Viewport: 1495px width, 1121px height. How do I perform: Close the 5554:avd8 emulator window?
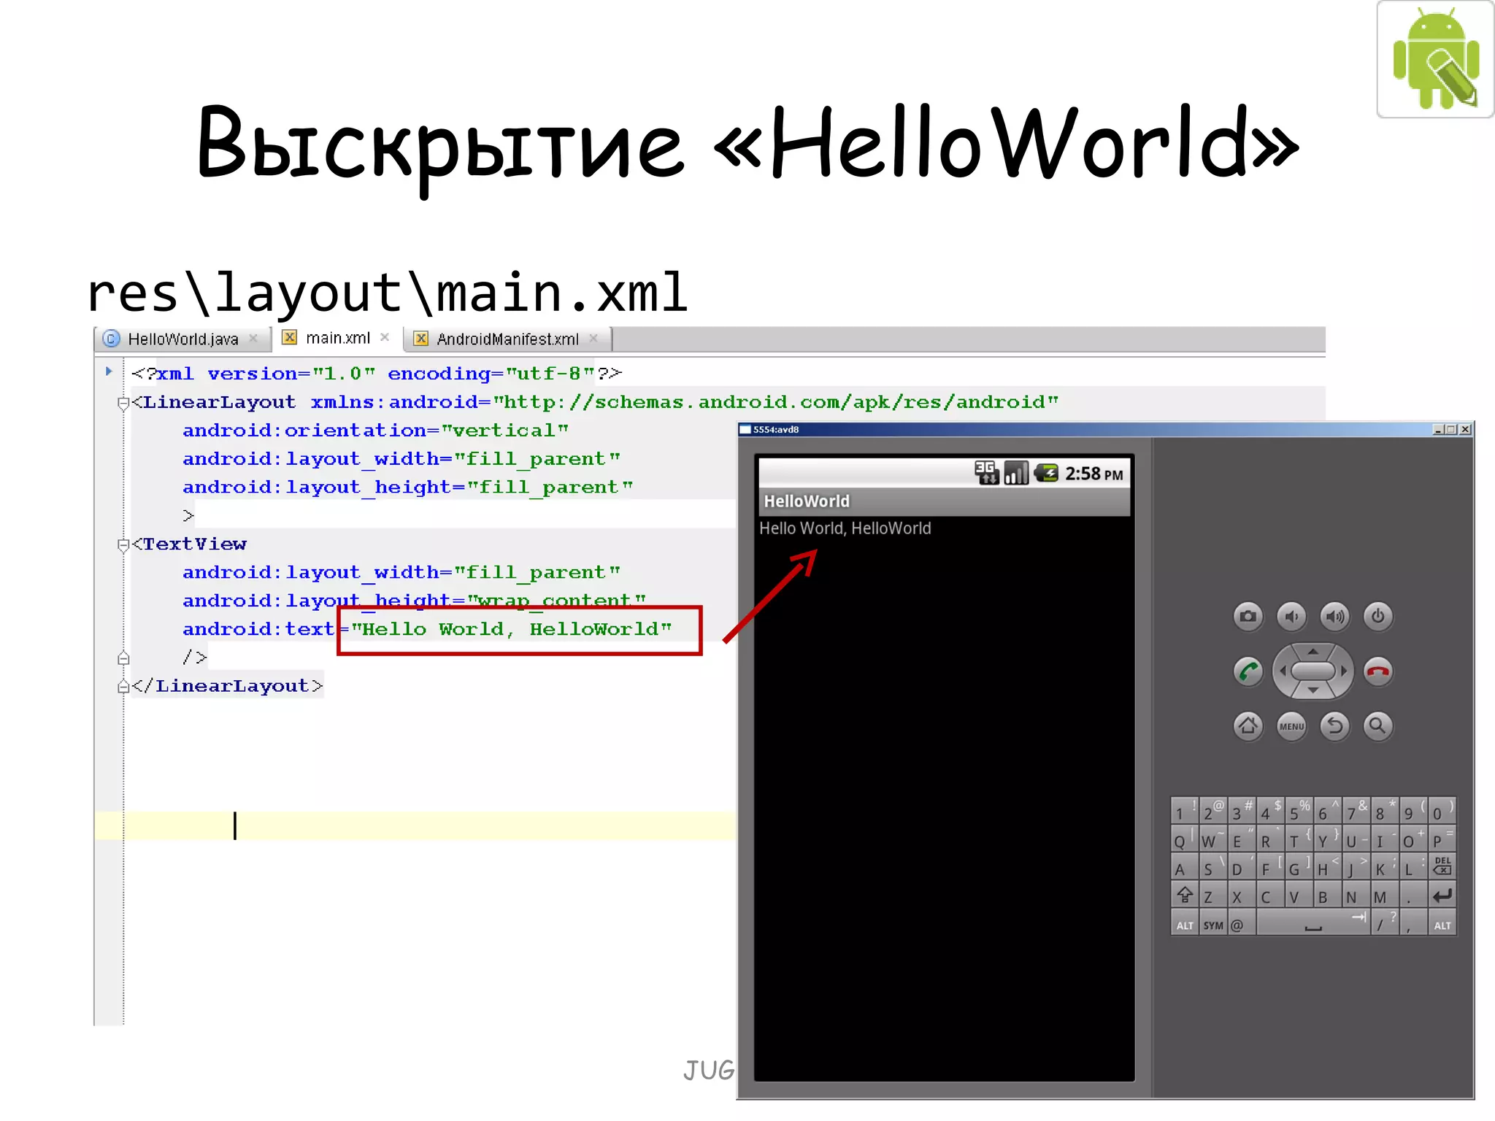click(x=1465, y=430)
